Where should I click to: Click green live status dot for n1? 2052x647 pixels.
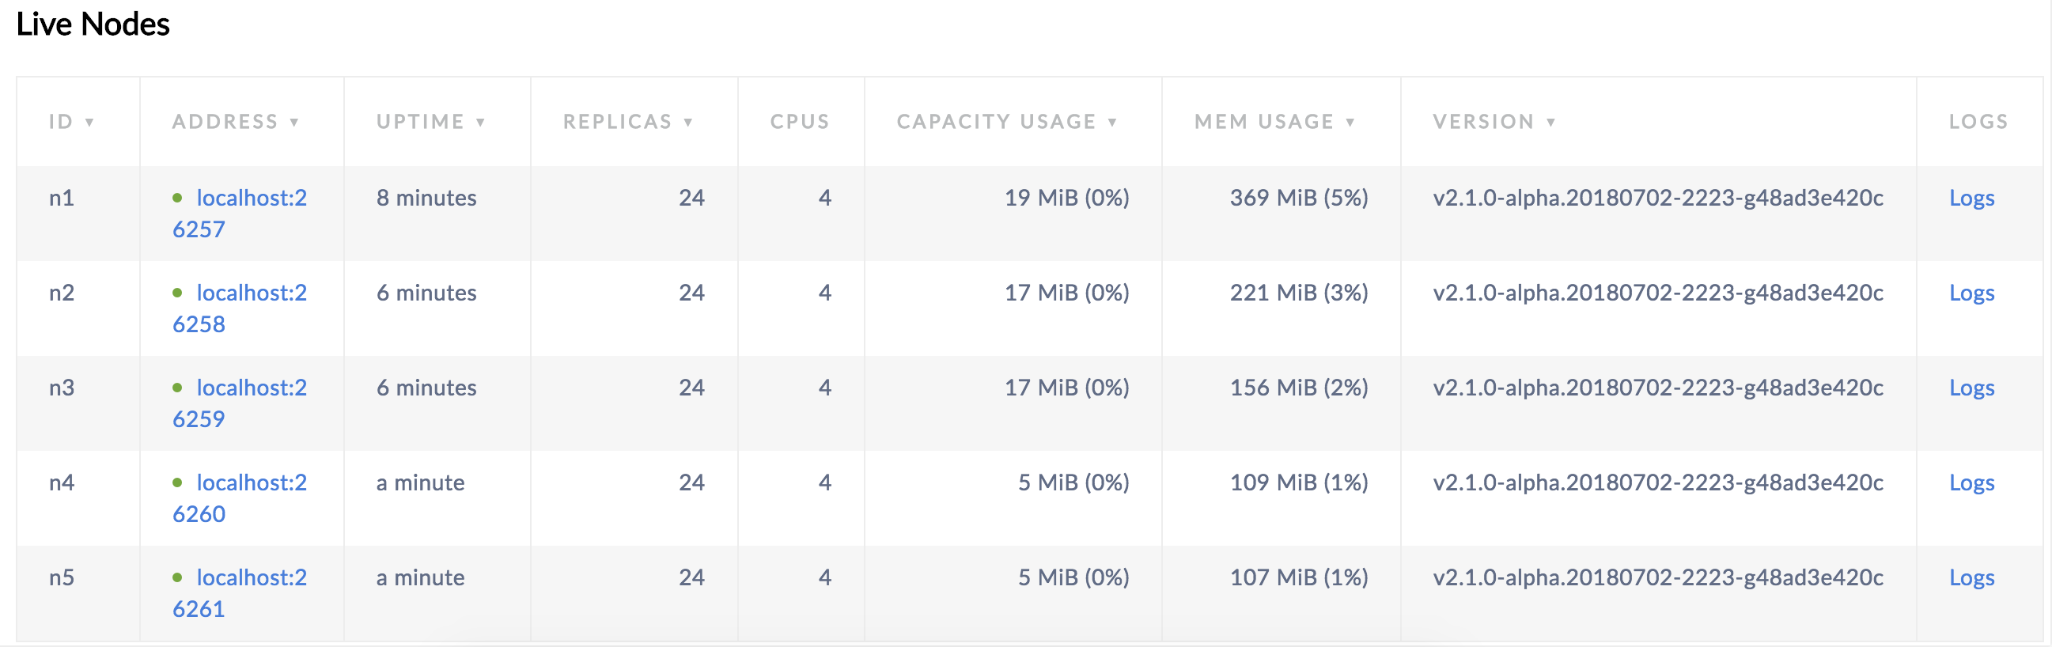pyautogui.click(x=178, y=198)
